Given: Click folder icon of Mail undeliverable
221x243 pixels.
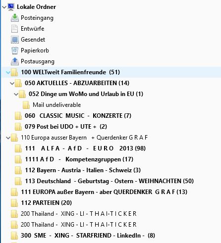Looking at the screenshot, I should [26, 105].
